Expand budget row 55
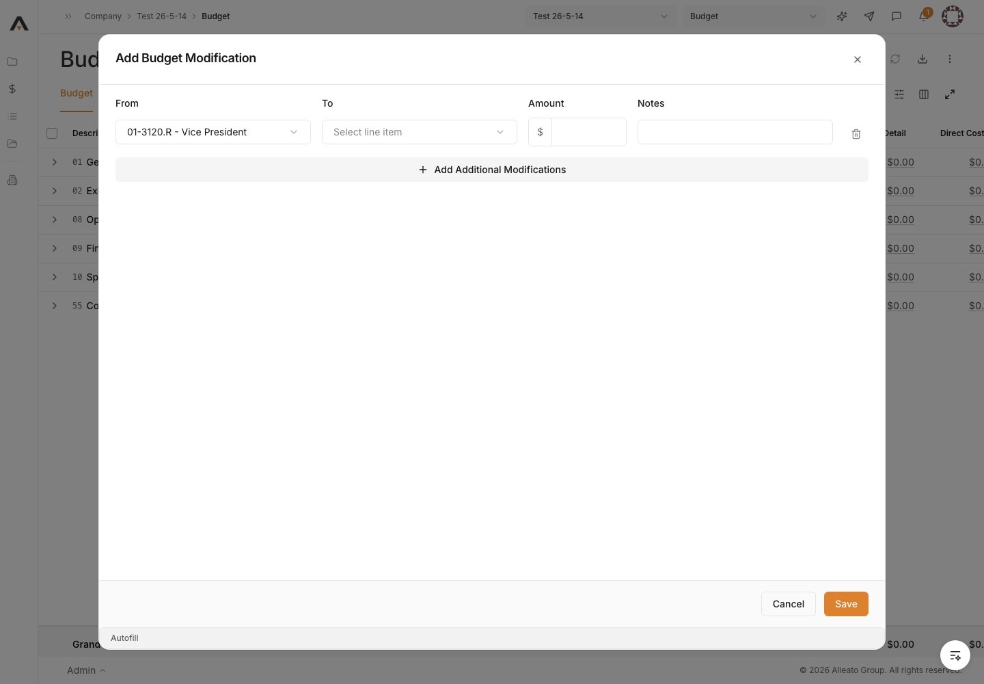This screenshot has width=984, height=684. tap(55, 306)
